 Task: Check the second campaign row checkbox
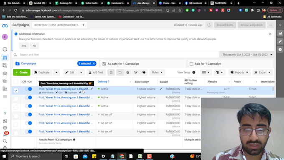[x=16, y=99]
